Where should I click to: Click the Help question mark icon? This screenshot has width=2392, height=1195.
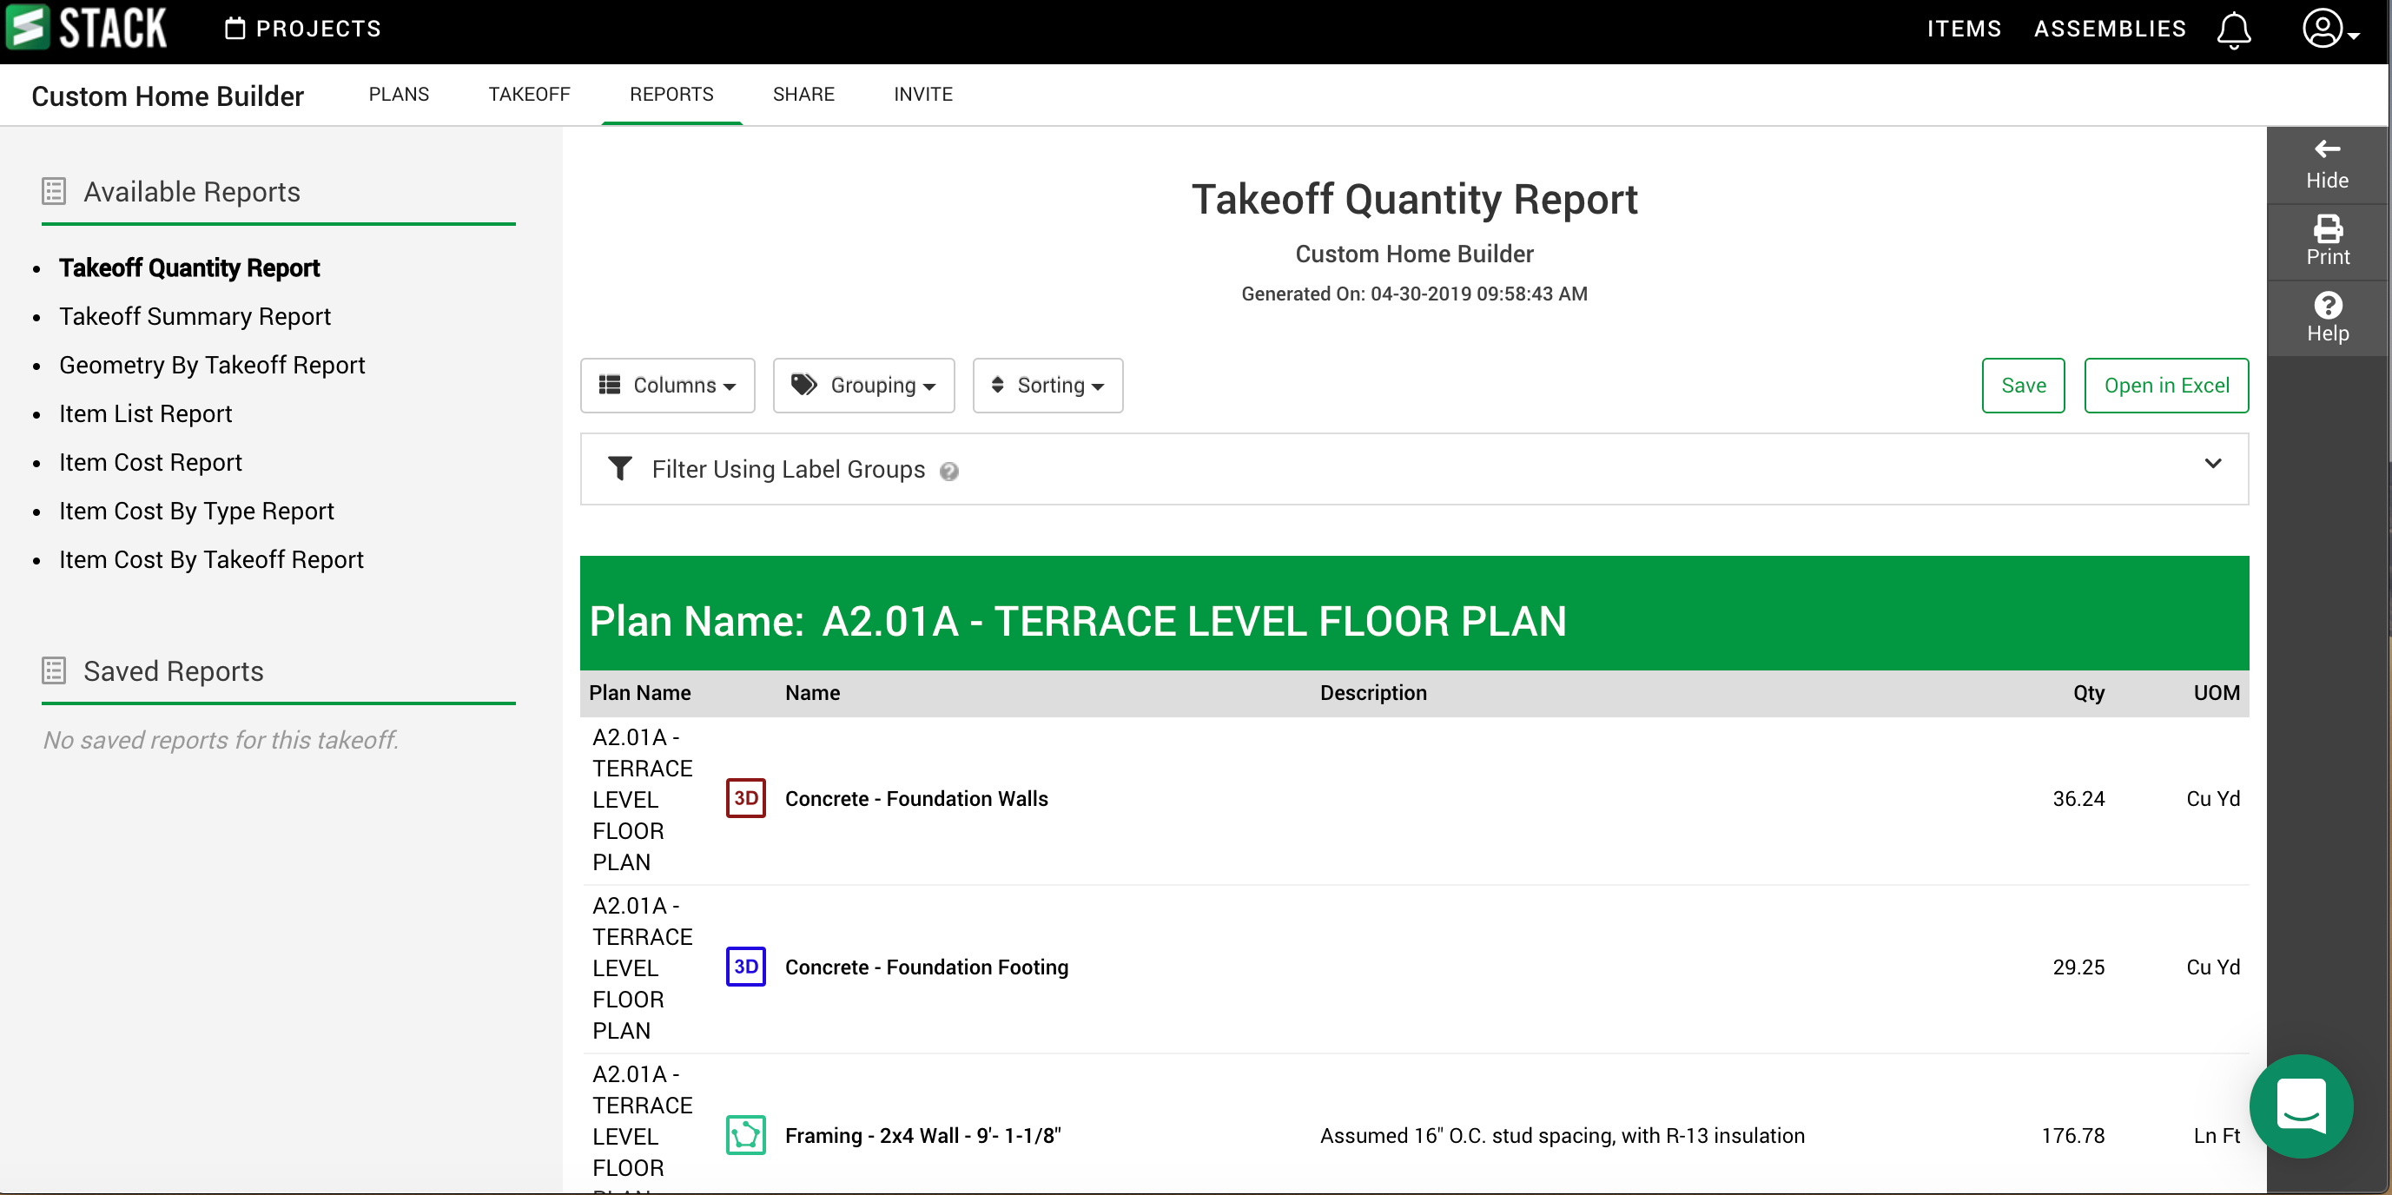click(x=2327, y=305)
